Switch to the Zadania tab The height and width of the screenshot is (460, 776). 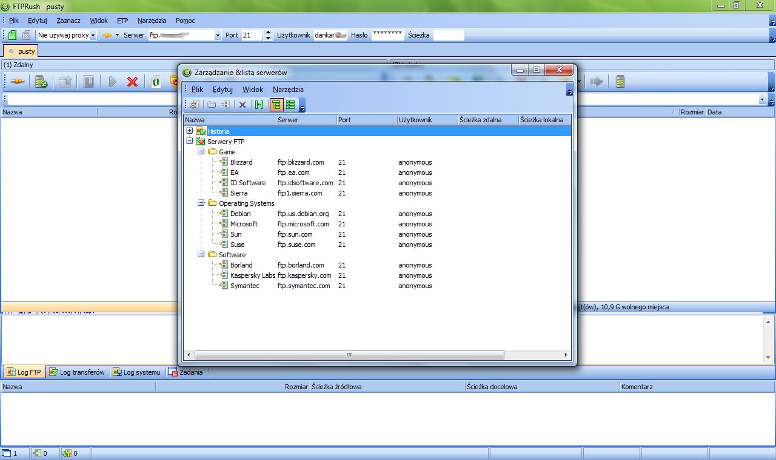(186, 372)
